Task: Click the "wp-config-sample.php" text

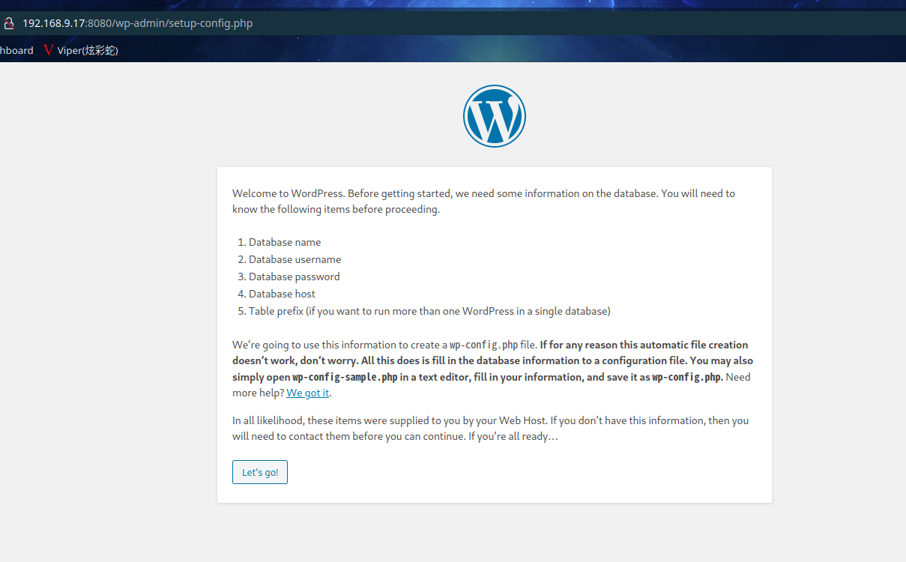Action: [345, 377]
